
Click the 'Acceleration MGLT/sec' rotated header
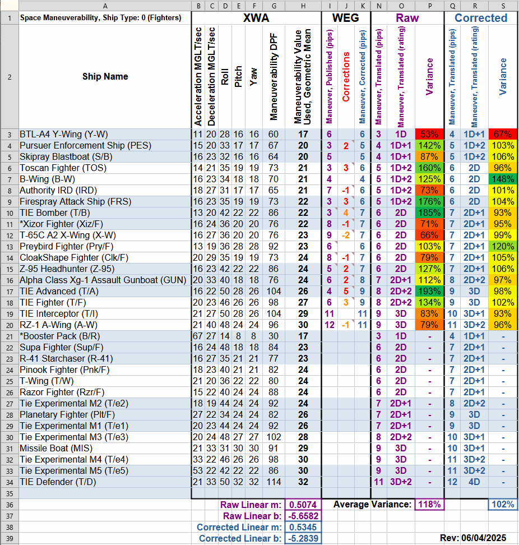pos(198,76)
